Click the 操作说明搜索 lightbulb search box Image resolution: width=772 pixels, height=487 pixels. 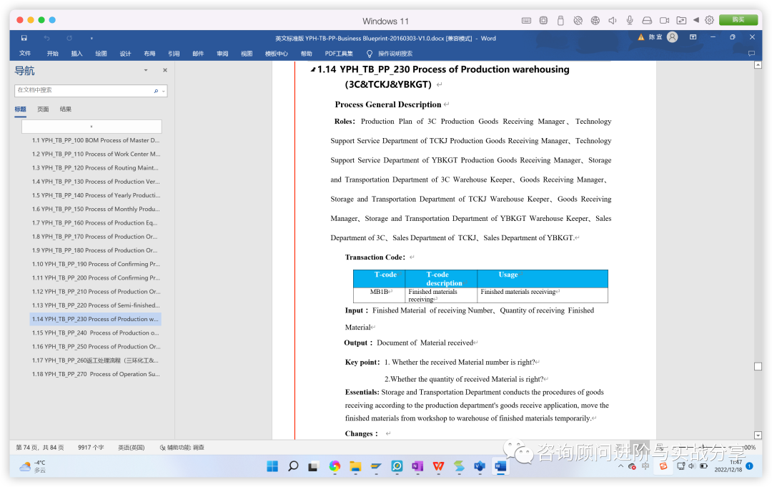pyautogui.click(x=390, y=53)
